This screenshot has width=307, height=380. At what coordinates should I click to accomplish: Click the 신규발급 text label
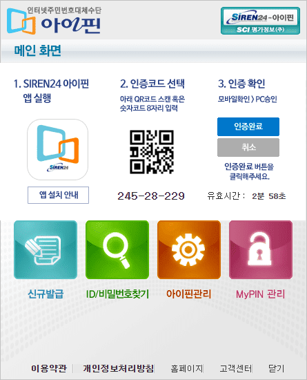pos(46,294)
